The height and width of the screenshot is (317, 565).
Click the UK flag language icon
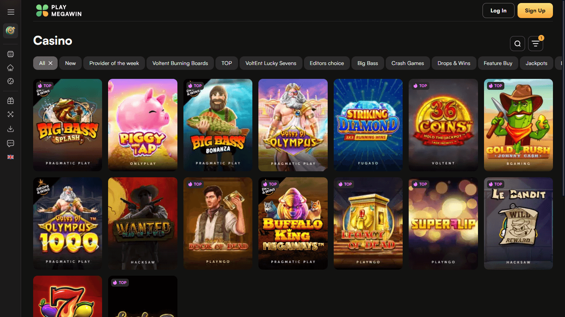coord(11,157)
